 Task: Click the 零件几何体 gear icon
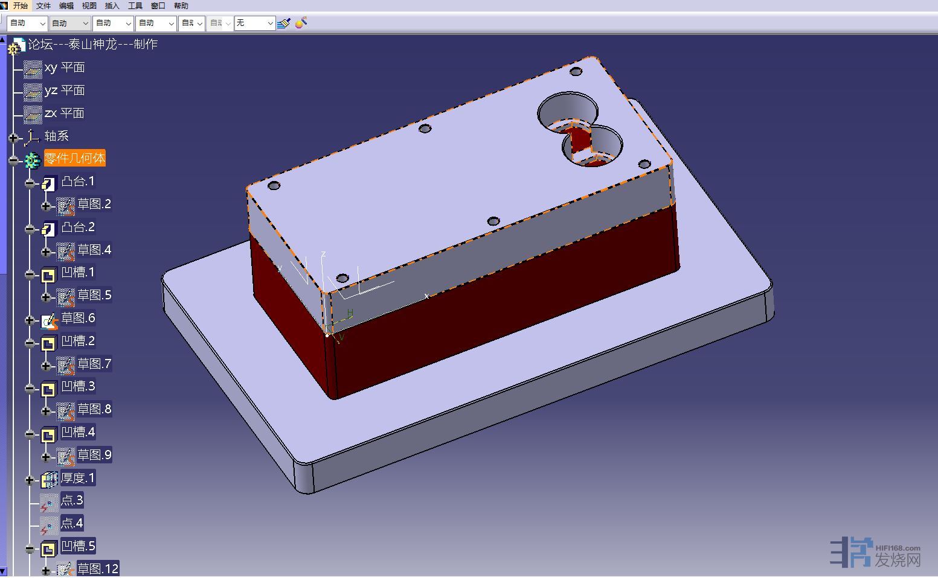[32, 160]
